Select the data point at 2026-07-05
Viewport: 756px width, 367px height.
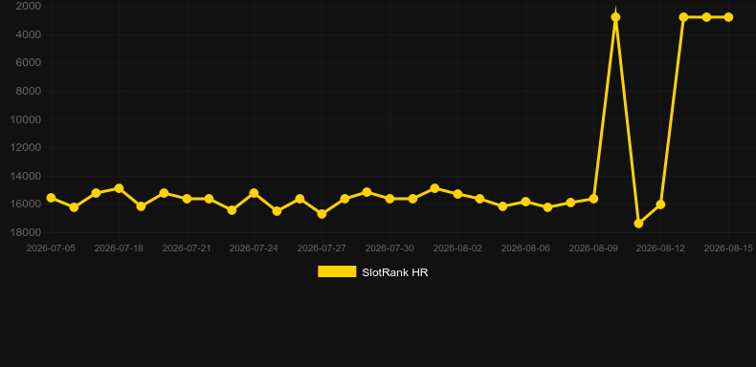(51, 198)
